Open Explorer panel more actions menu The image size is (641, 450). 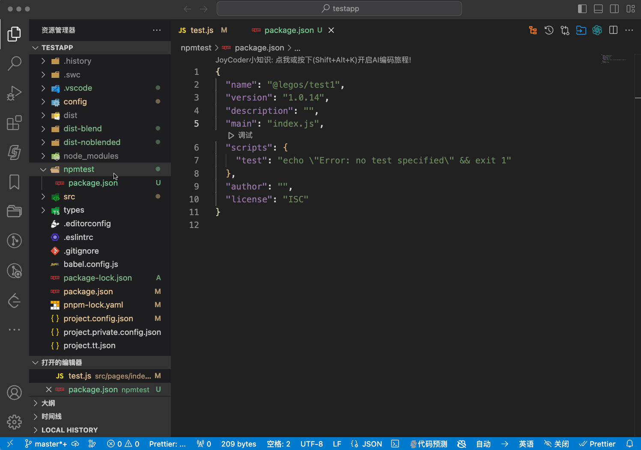point(157,30)
